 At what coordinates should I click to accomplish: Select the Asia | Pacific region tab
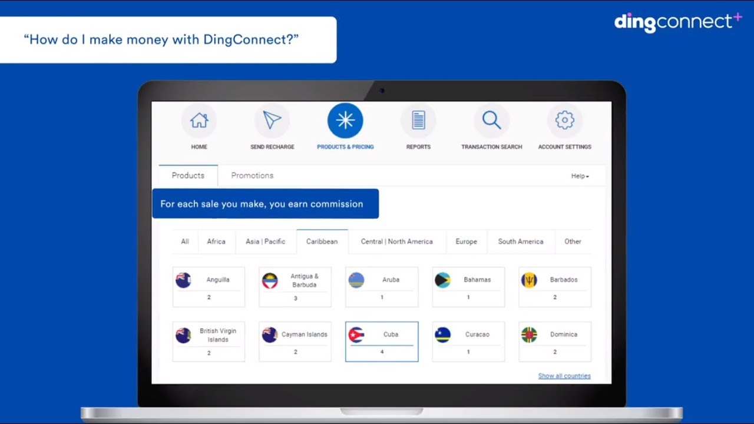[266, 241]
